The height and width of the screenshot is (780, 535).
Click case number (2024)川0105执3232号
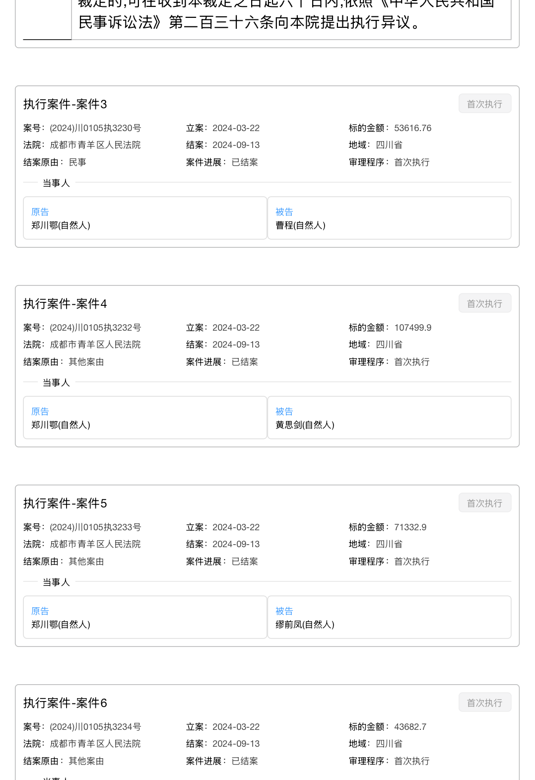95,328
